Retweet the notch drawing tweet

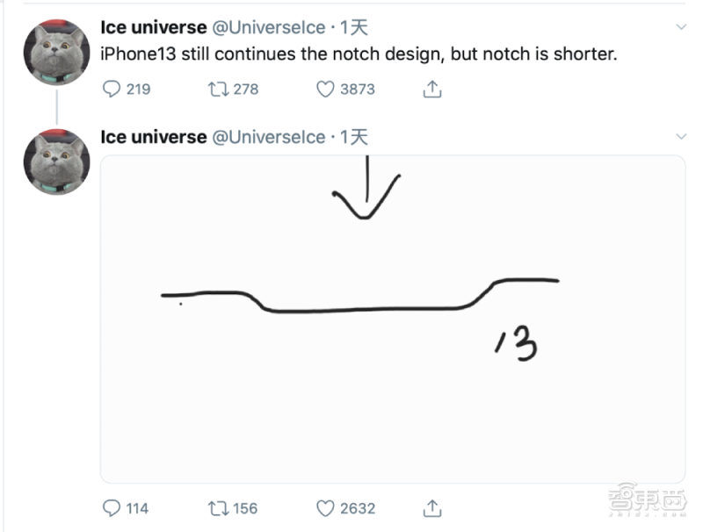[217, 507]
